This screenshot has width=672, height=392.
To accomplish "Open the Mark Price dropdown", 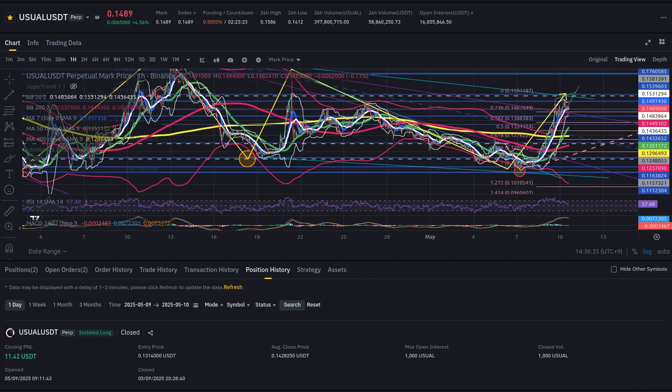I will pos(284,60).
